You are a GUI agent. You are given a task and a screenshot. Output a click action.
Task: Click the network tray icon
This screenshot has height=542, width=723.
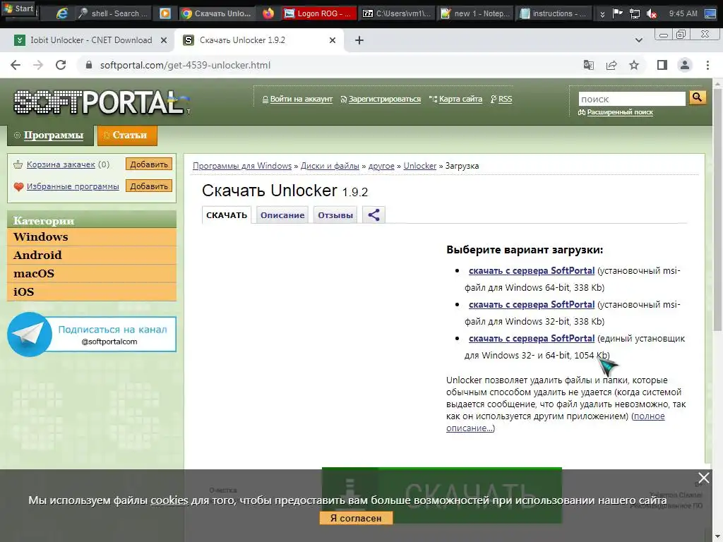[x=635, y=13]
